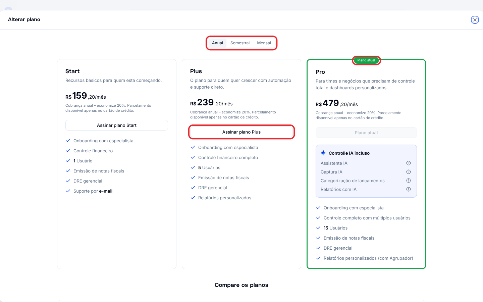This screenshot has width=483, height=302.
Task: Close the Alterar plano dialog
Action: tap(475, 20)
